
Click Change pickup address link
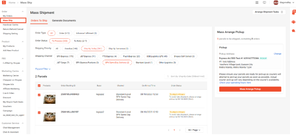(x=278, y=54)
